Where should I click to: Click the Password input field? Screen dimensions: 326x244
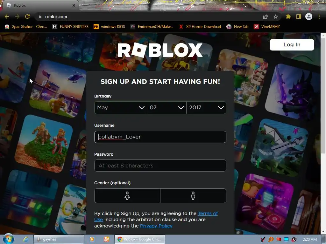pyautogui.click(x=160, y=166)
